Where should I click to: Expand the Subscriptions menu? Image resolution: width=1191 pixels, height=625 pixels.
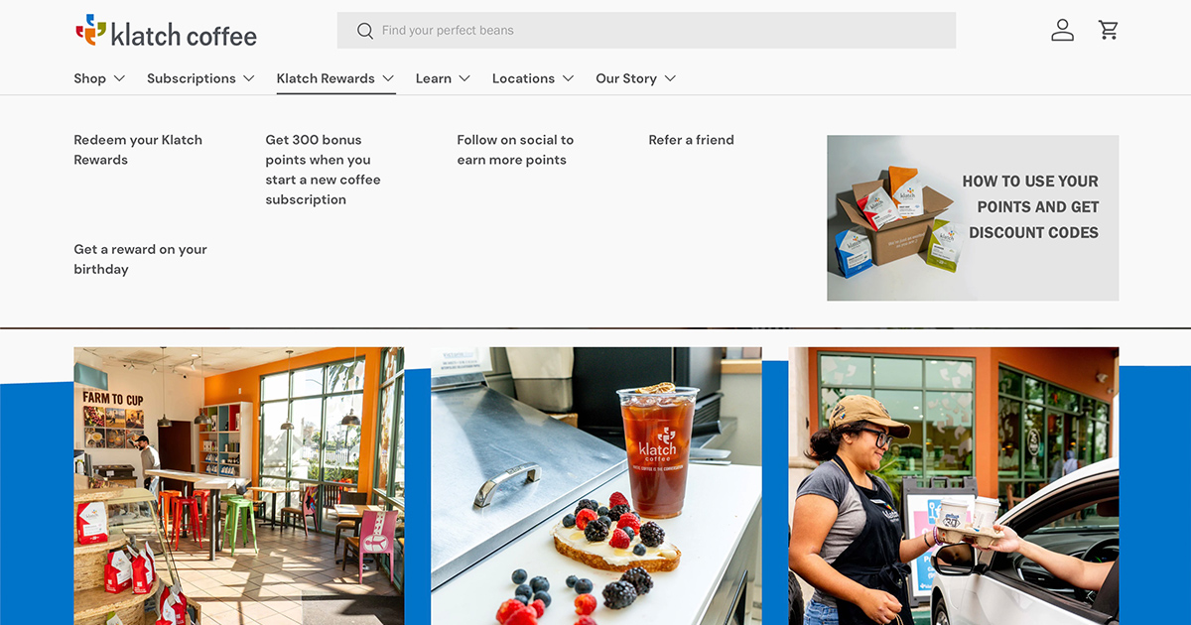coord(200,78)
